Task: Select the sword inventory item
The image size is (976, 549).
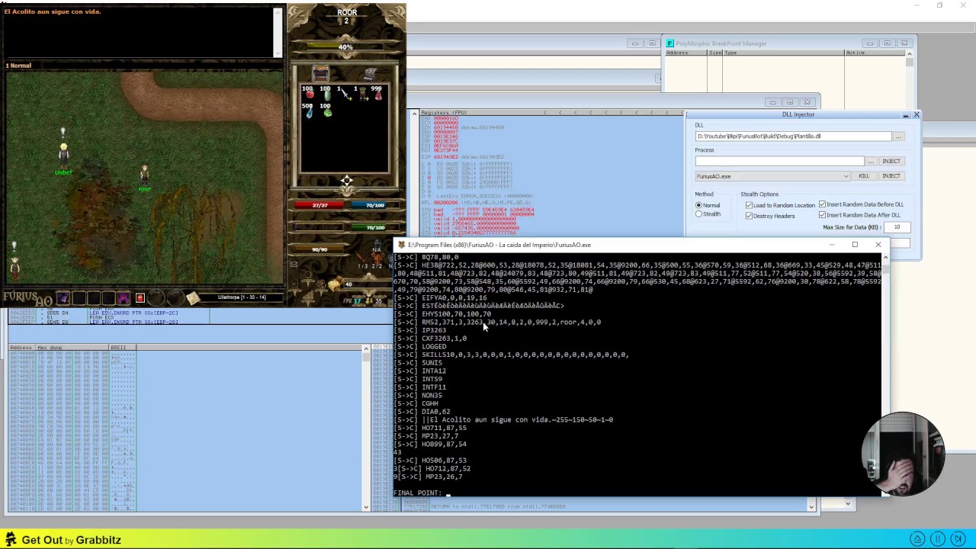Action: [x=344, y=95]
